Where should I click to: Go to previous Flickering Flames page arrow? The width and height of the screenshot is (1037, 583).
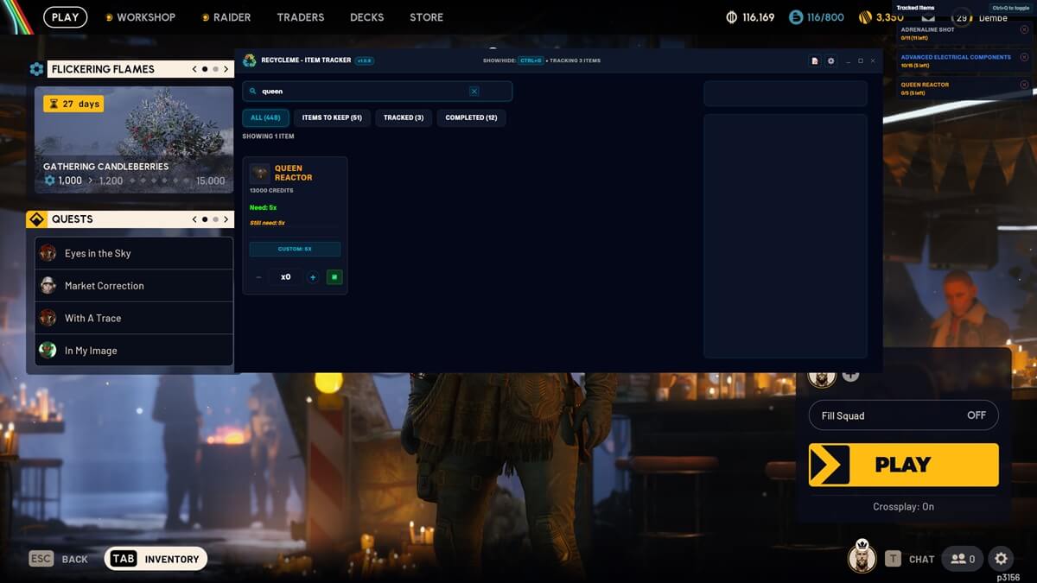click(194, 69)
